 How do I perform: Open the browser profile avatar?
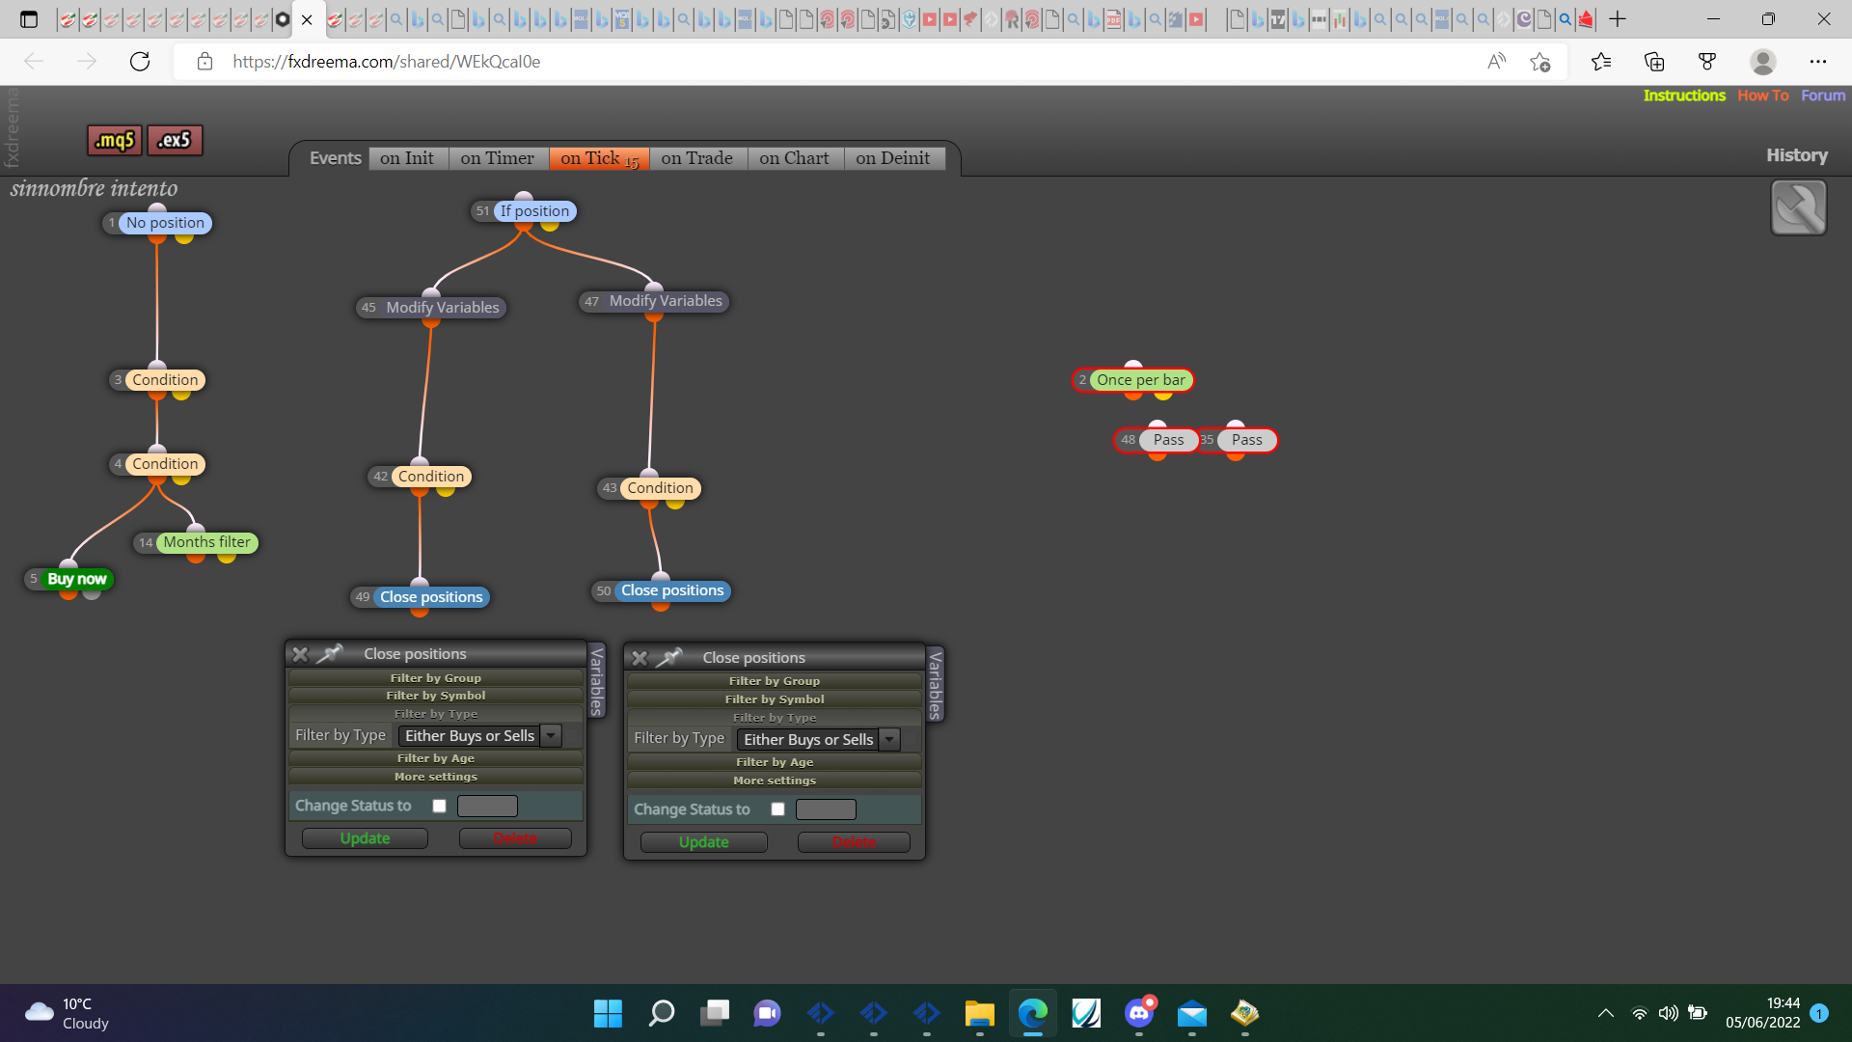(1763, 62)
